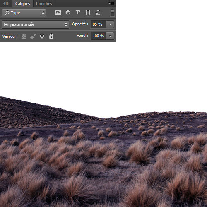Open the Opacité slider arrow
This screenshot has height=207, width=207.
point(110,24)
